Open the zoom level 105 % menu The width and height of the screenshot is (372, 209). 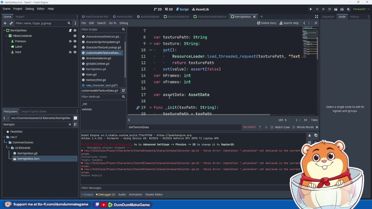click(282, 120)
